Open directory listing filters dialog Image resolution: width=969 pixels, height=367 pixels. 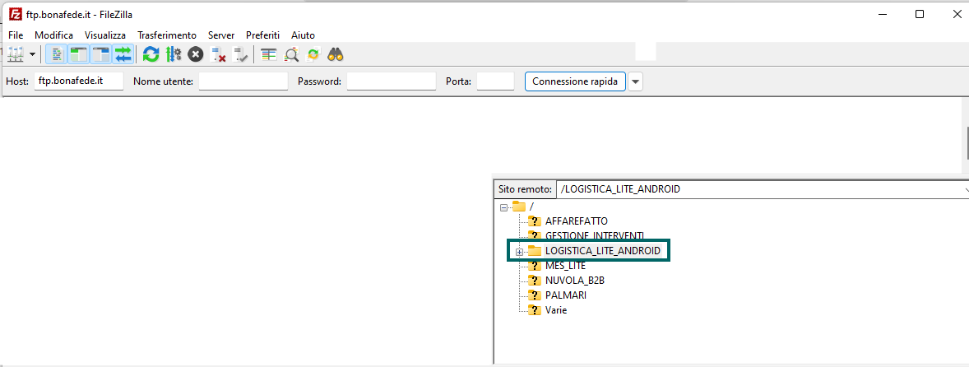[x=268, y=54]
